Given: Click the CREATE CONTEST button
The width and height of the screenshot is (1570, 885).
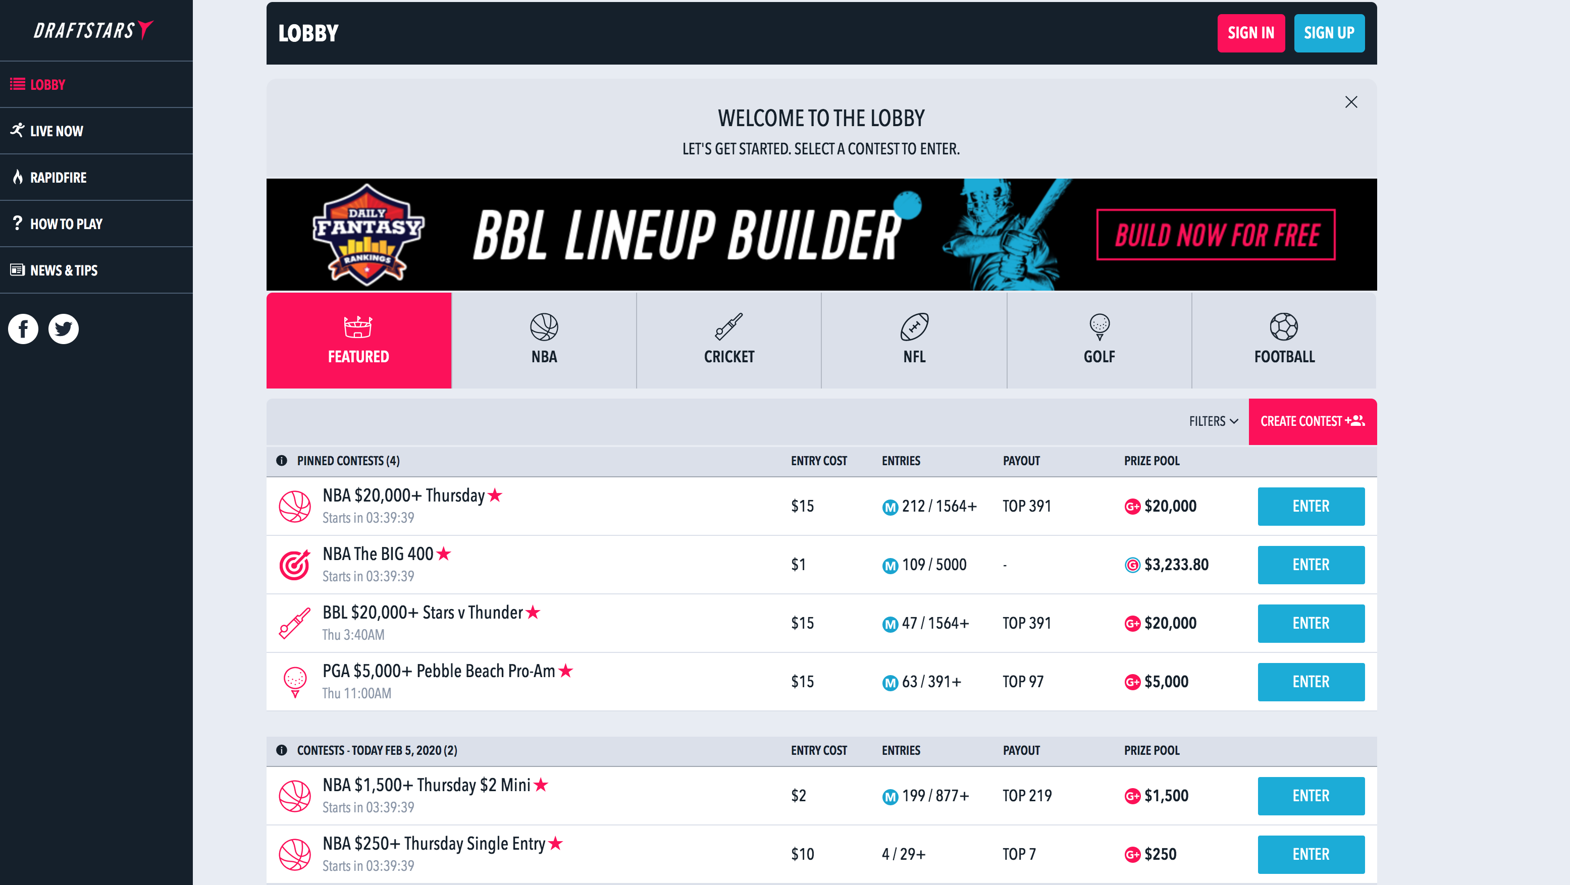Looking at the screenshot, I should (x=1312, y=421).
